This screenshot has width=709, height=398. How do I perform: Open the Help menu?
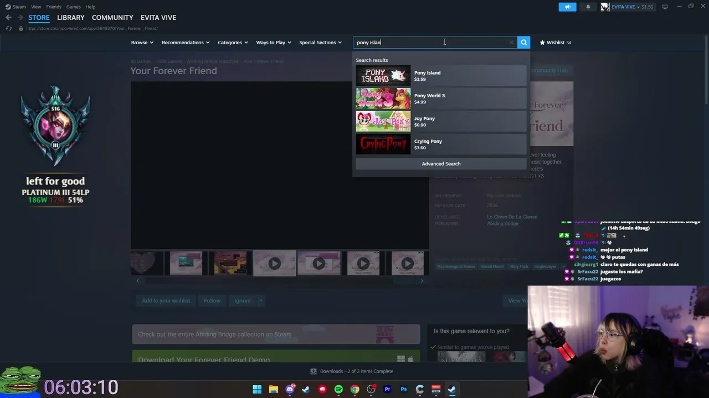click(90, 7)
